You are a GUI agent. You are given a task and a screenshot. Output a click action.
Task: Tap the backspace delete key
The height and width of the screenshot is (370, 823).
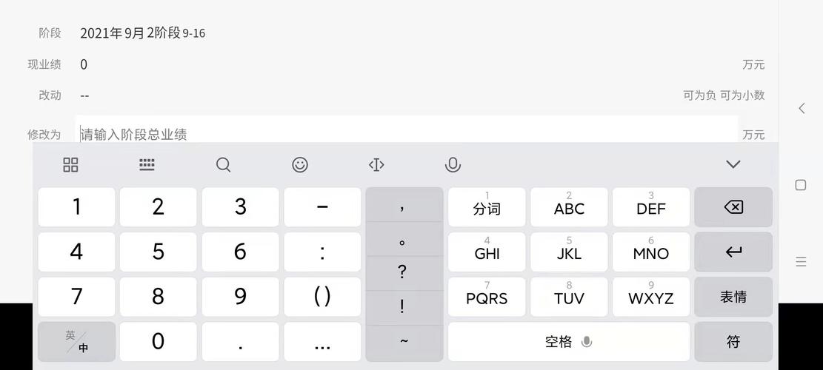733,207
